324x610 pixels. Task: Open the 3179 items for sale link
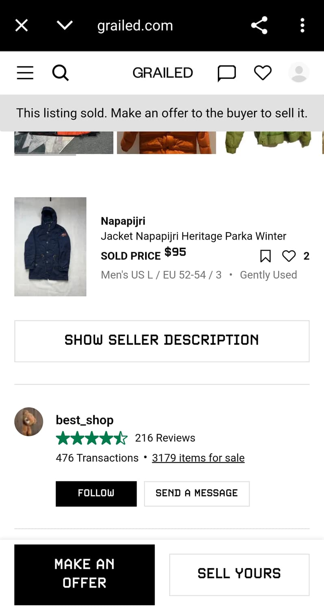[198, 458]
